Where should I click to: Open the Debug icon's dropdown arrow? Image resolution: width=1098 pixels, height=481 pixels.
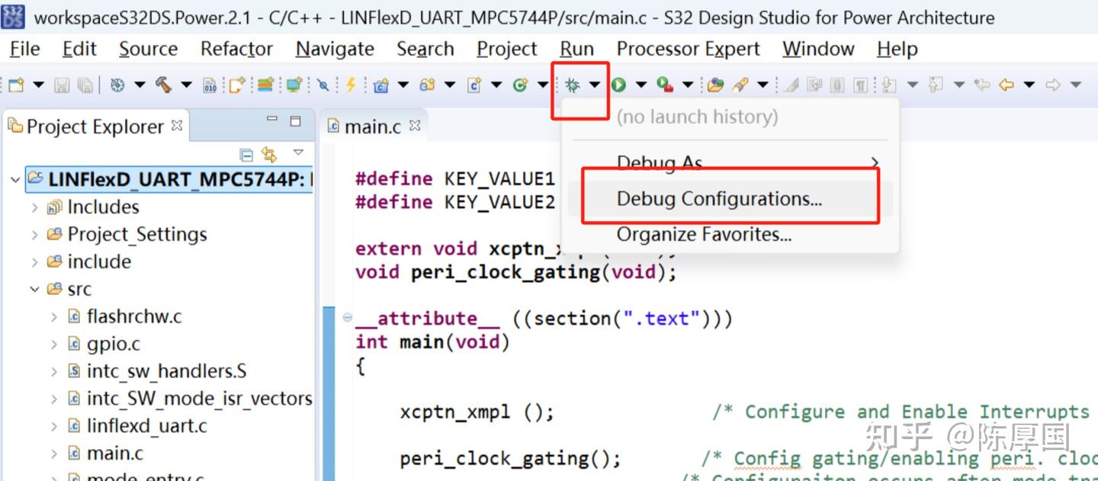pyautogui.click(x=594, y=85)
